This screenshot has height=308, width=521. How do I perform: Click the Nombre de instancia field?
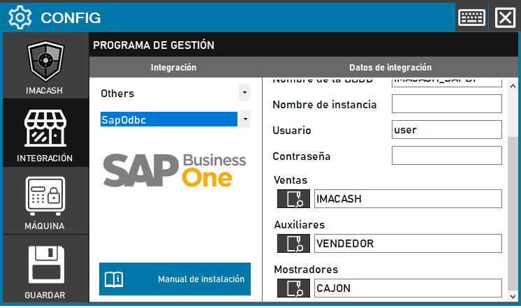click(446, 104)
